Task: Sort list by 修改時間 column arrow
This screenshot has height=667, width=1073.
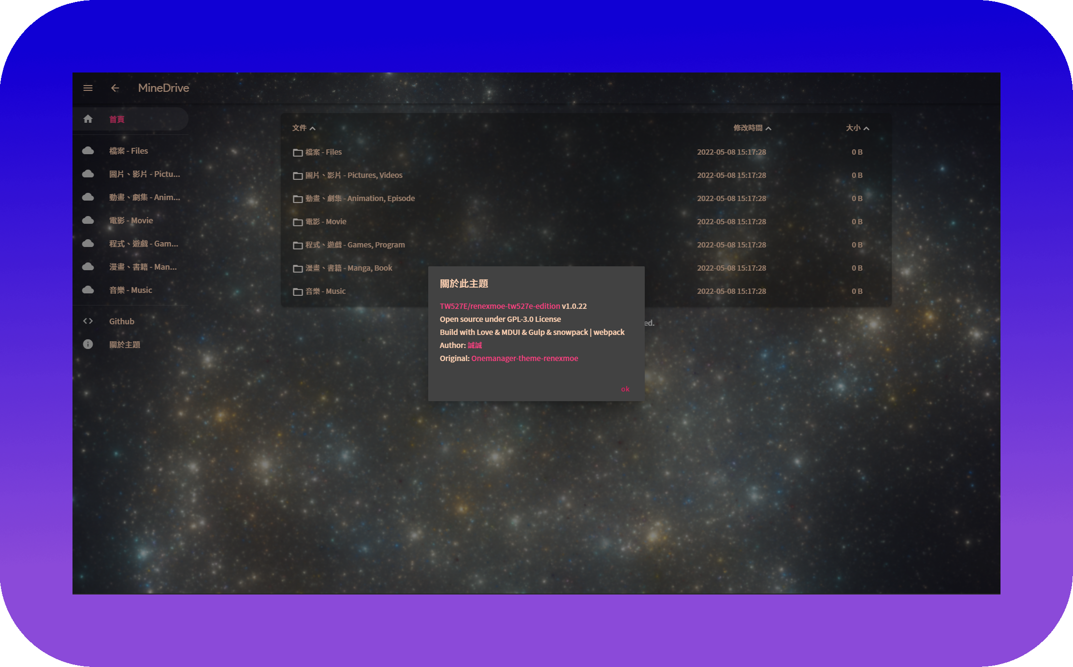Action: (768, 129)
